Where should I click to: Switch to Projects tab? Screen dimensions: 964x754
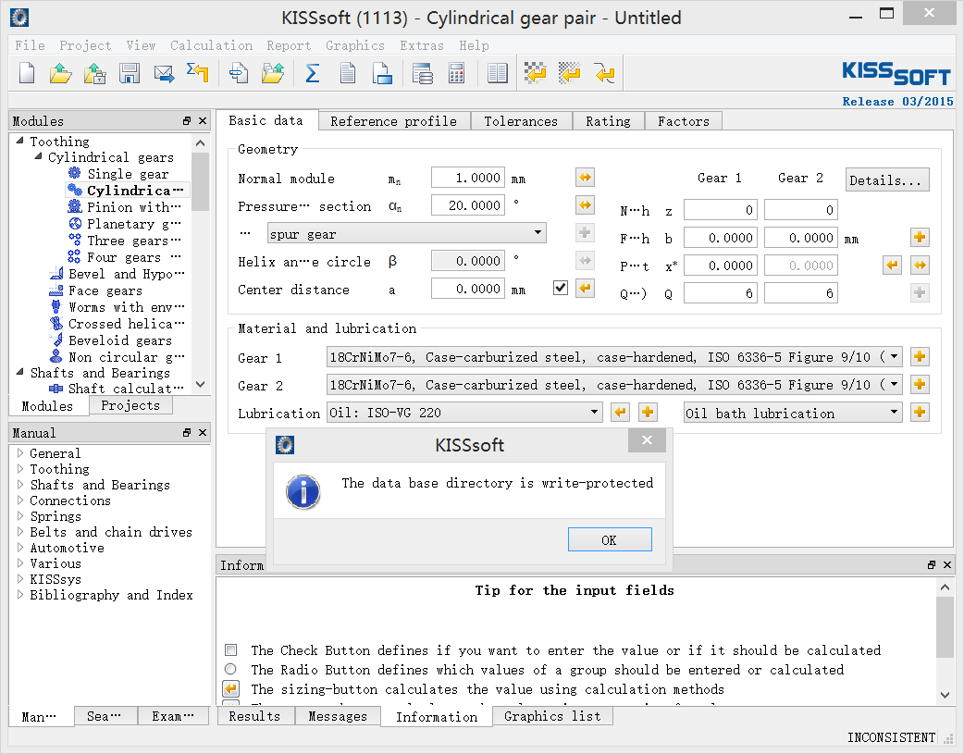(130, 405)
